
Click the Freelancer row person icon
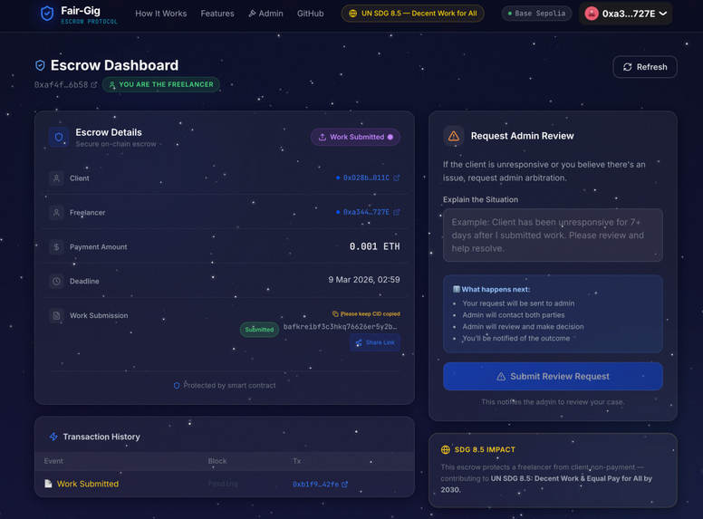[56, 213]
